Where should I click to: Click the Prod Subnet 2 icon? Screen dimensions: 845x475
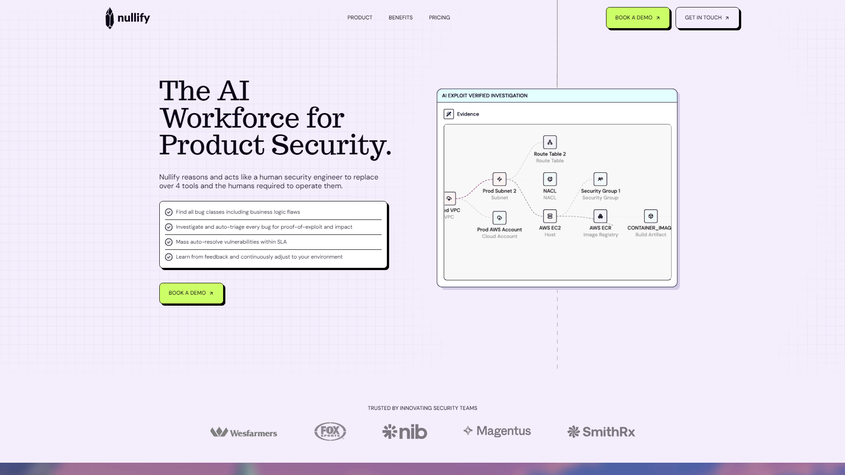pos(499,179)
